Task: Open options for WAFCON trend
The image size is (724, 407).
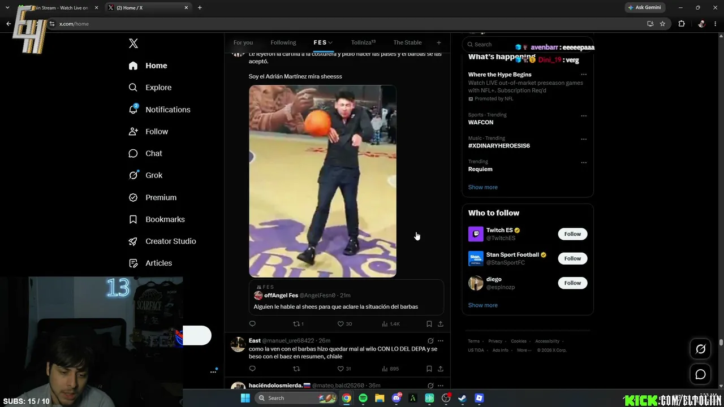Action: pyautogui.click(x=584, y=116)
